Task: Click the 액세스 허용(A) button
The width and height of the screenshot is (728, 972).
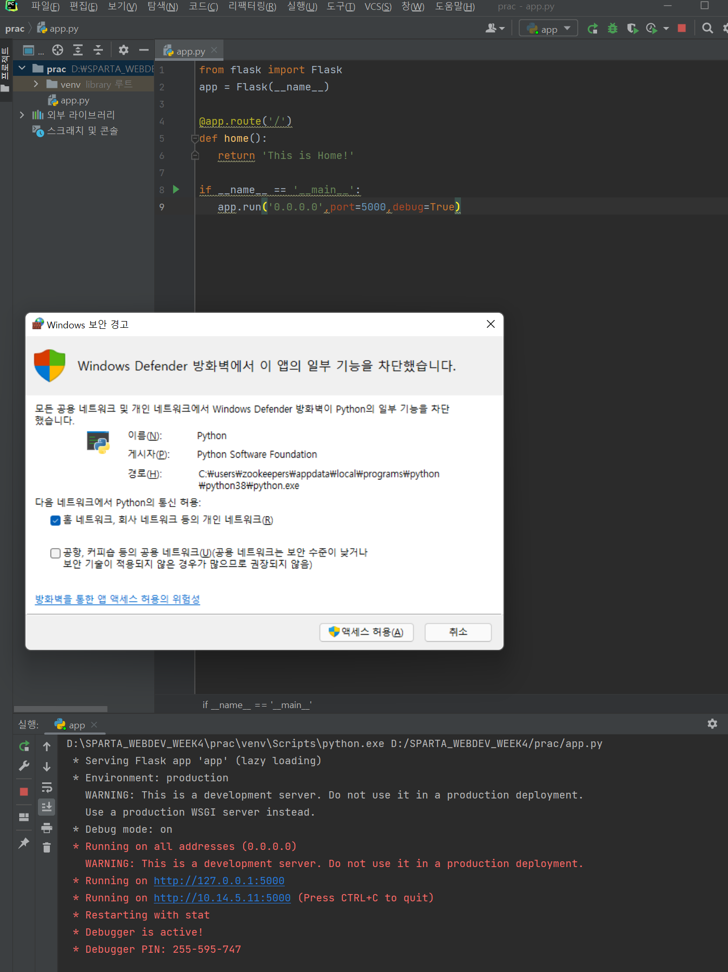Action: pyautogui.click(x=366, y=632)
